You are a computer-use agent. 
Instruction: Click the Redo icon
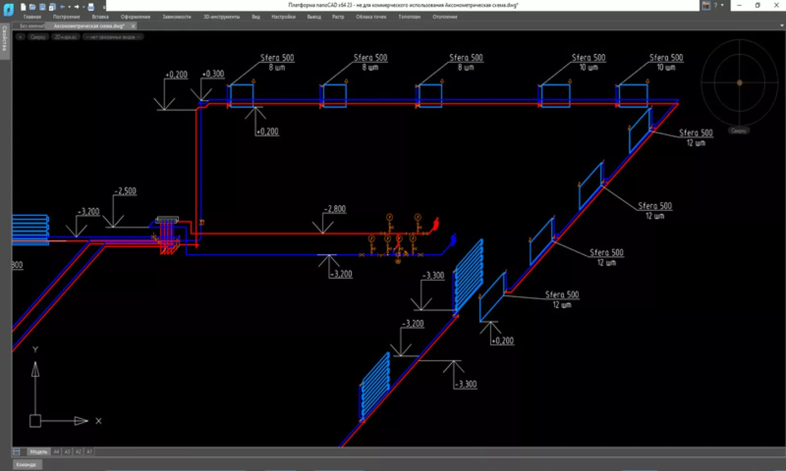(77, 7)
